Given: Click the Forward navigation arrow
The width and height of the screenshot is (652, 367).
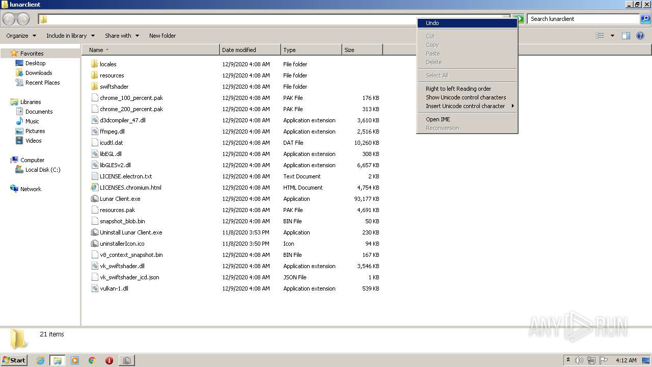Looking at the screenshot, I should pos(23,19).
